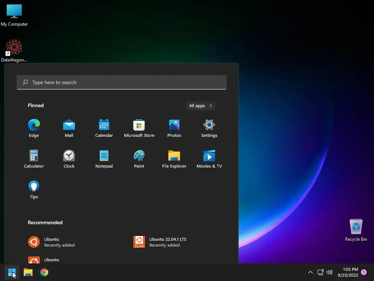374x281 pixels.
Task: Open the Clock app
Action: [x=69, y=159]
